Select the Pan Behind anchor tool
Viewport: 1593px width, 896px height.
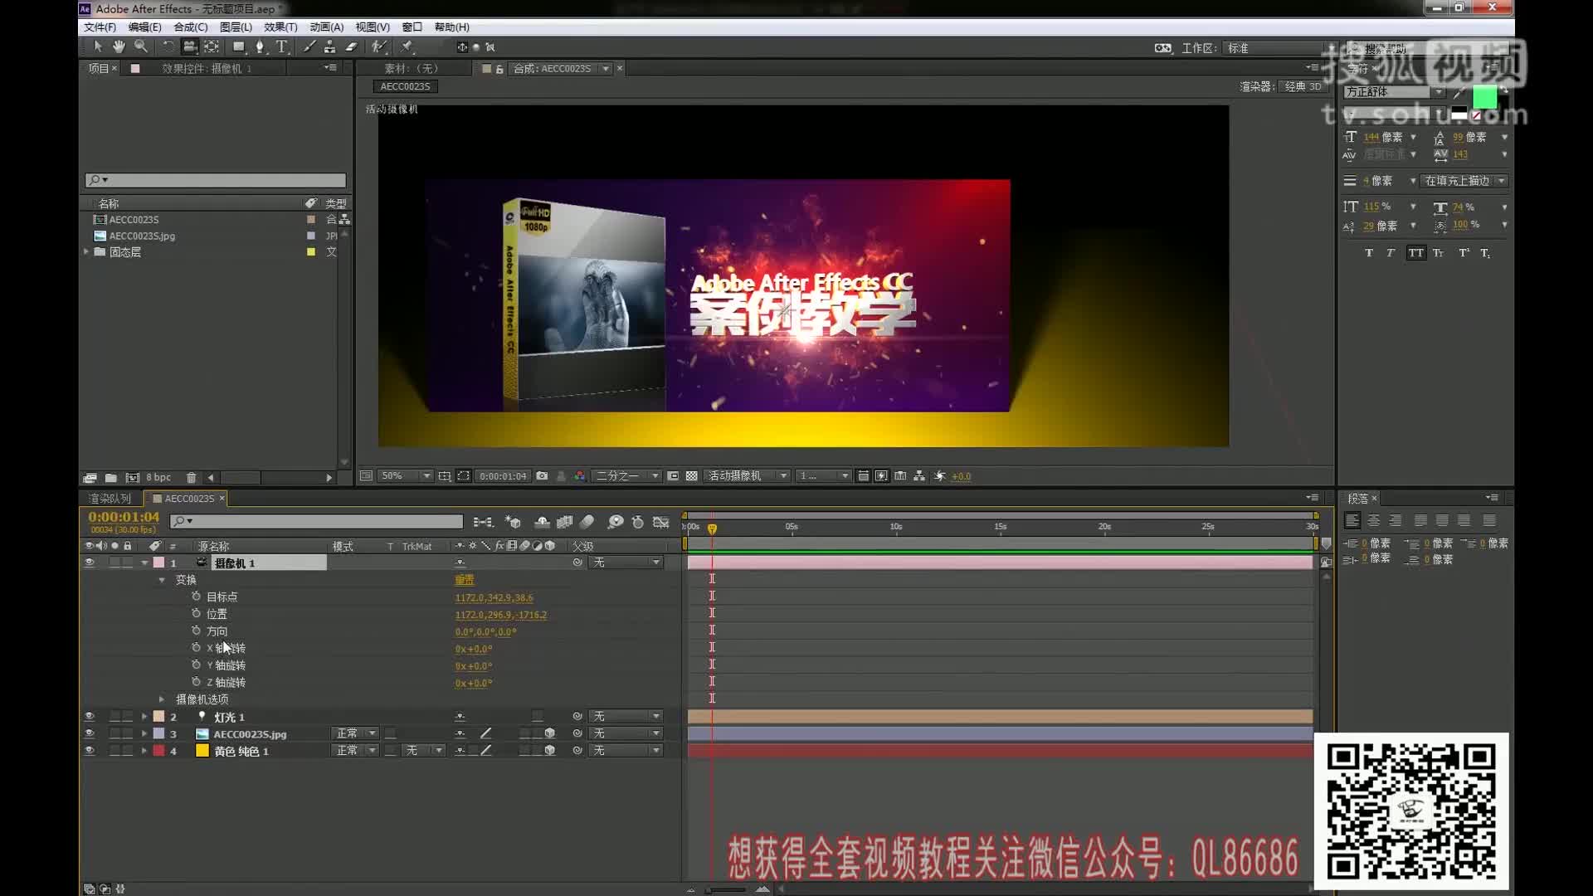(x=212, y=46)
